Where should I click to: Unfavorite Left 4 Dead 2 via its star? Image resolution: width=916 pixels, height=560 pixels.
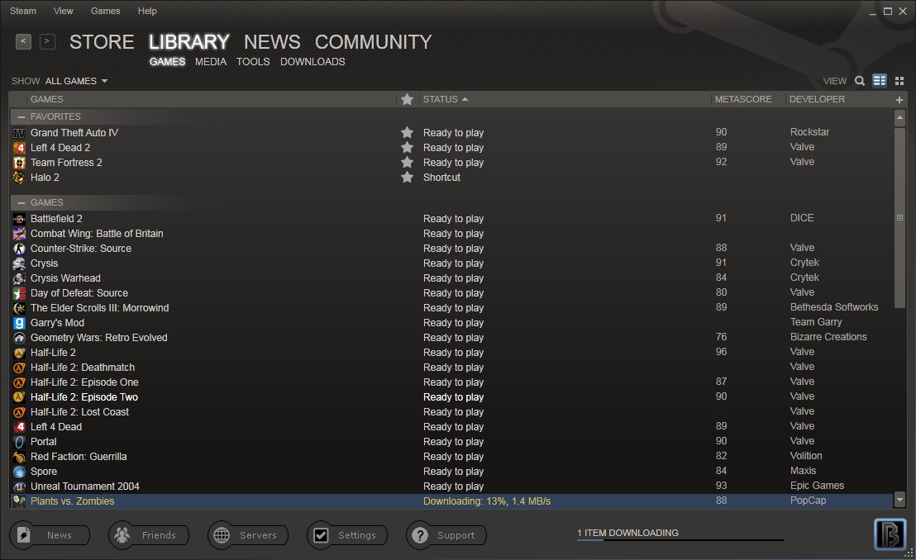[x=406, y=147]
